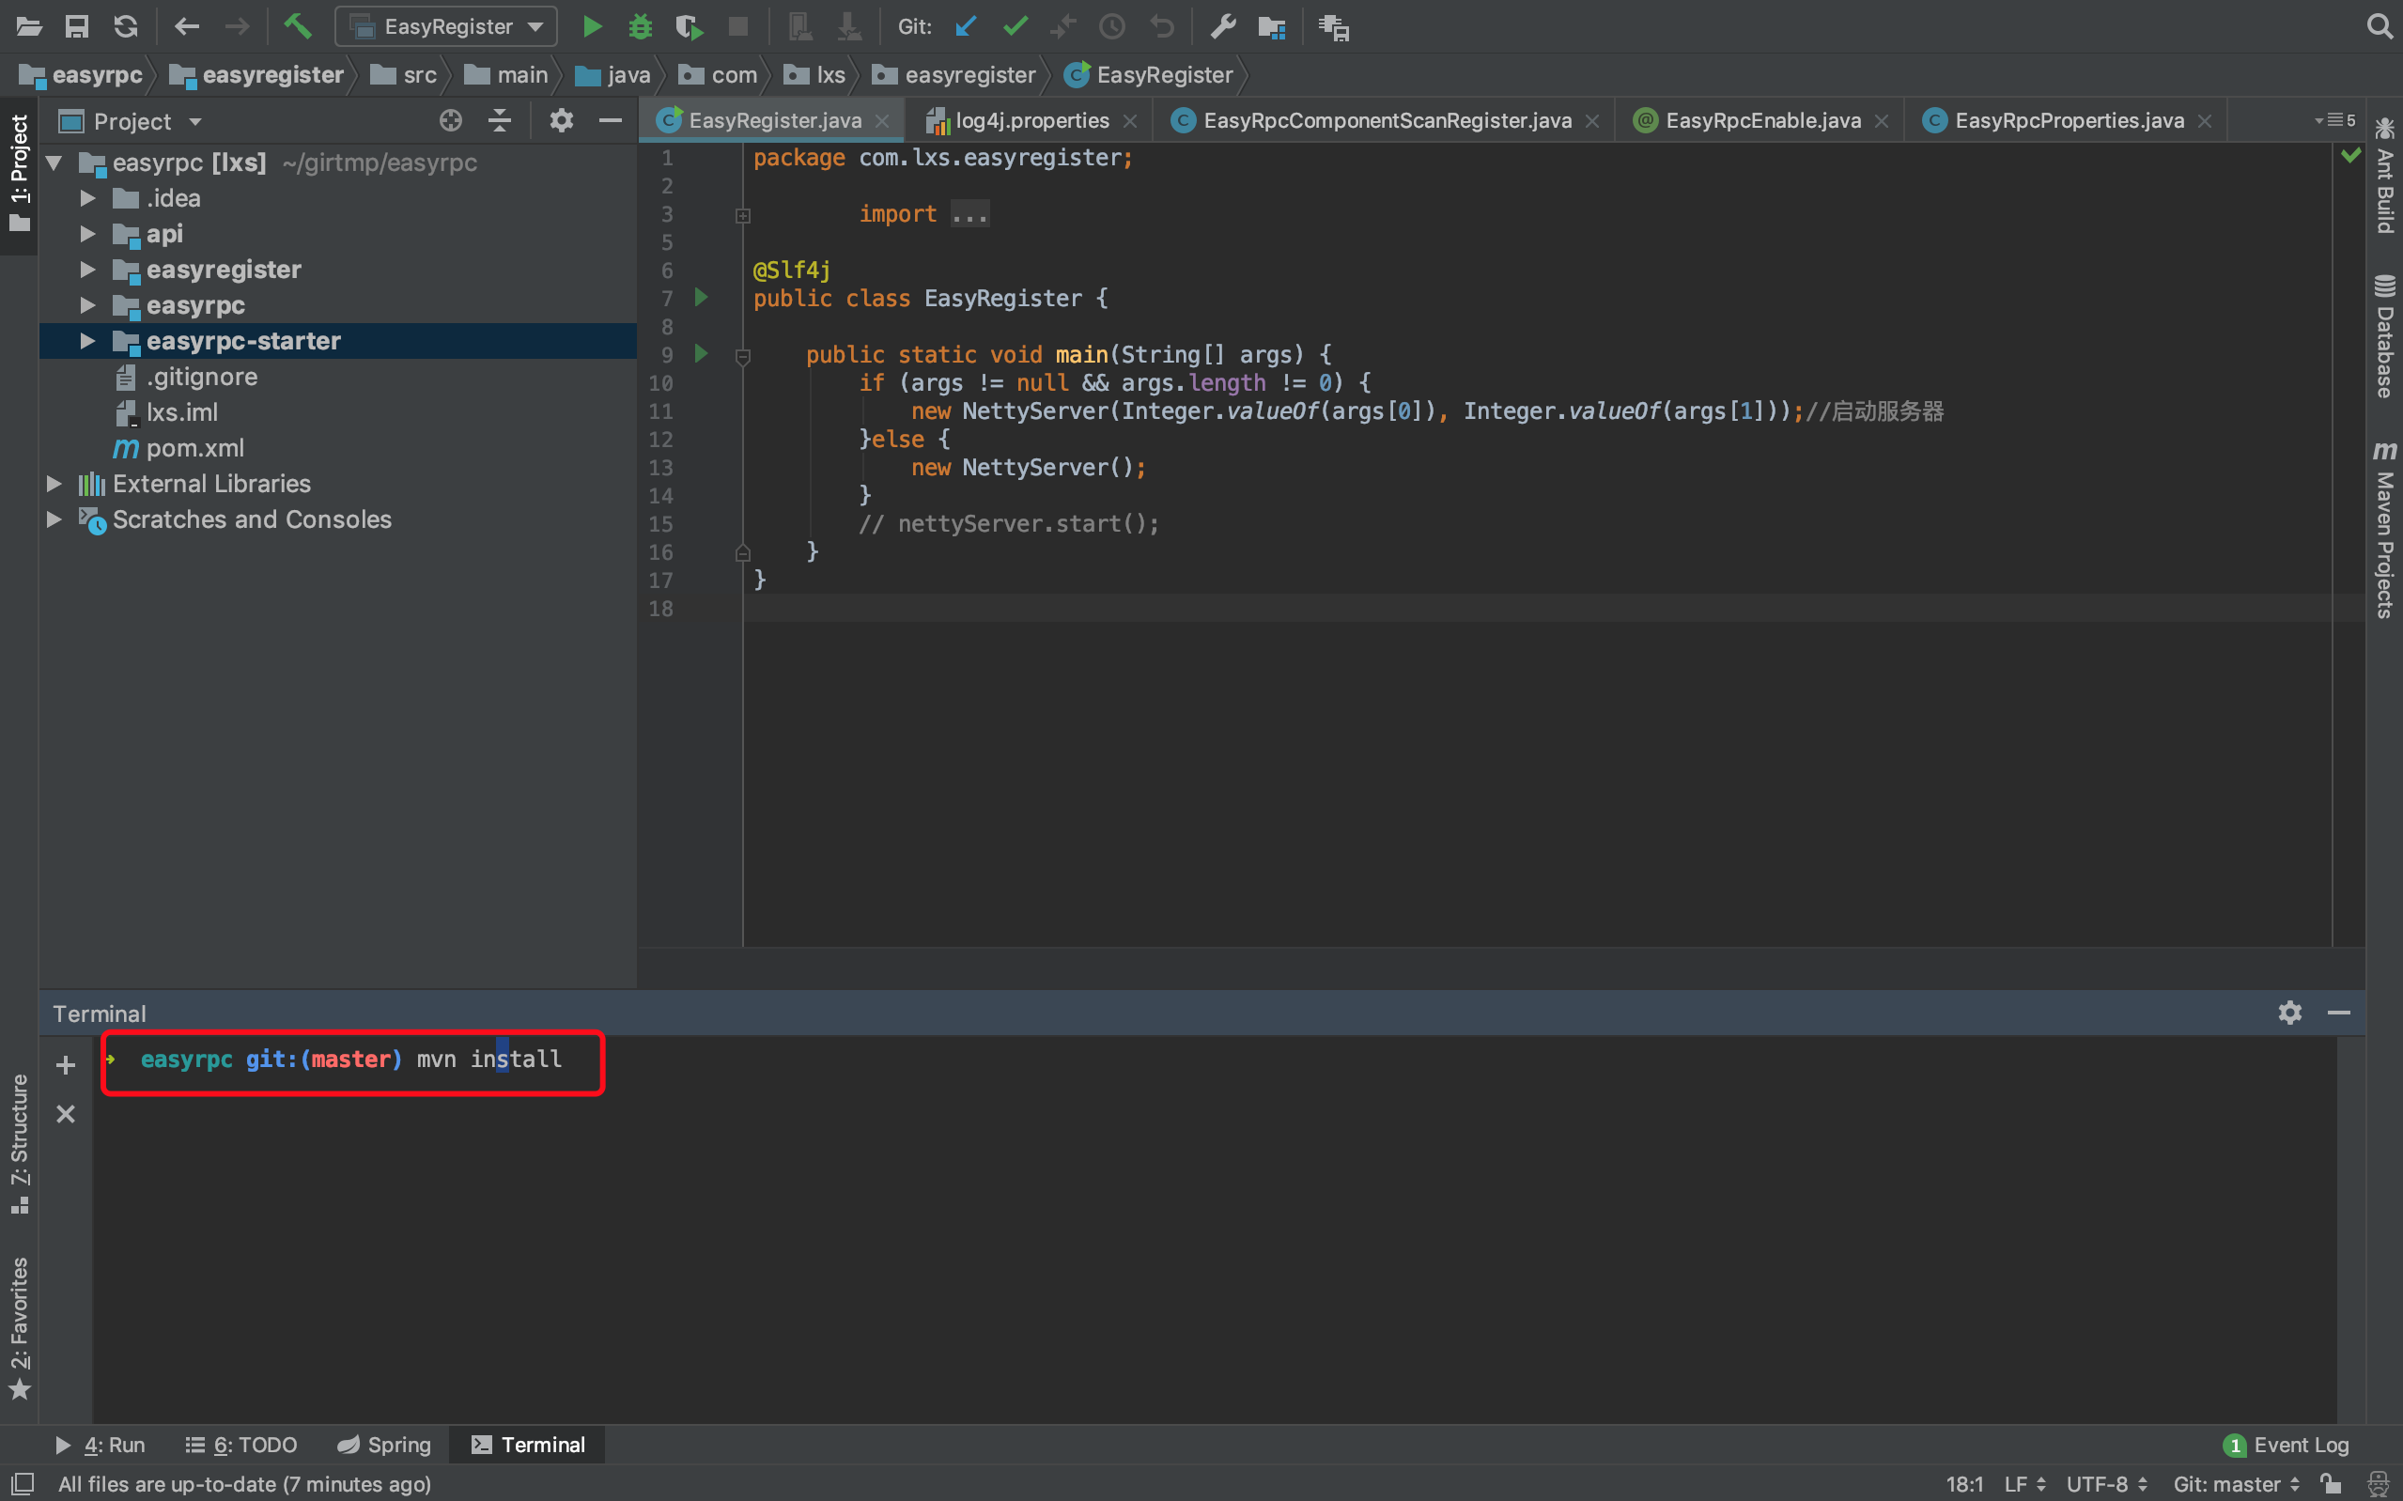Open the EasyRegister run configuration dropdown

pyautogui.click(x=446, y=27)
